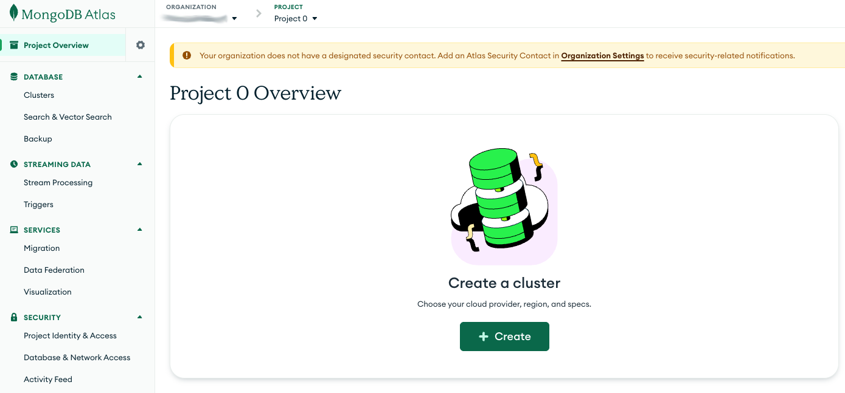Collapse the Services section
This screenshot has height=393, width=845.
pyautogui.click(x=140, y=230)
